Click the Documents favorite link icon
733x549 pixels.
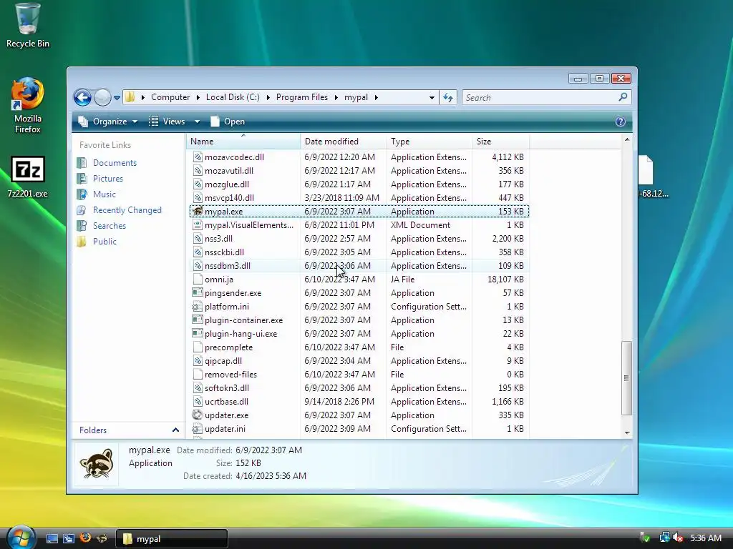pyautogui.click(x=82, y=163)
